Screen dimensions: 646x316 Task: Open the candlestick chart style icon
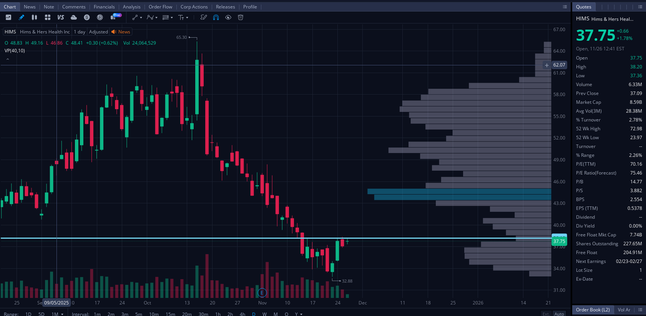coord(34,17)
